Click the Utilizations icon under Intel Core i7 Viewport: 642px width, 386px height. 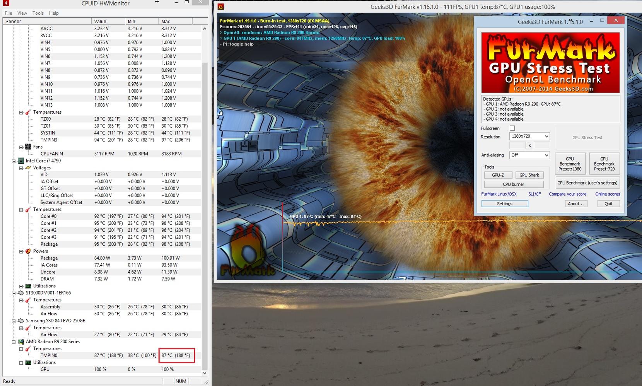[28, 286]
